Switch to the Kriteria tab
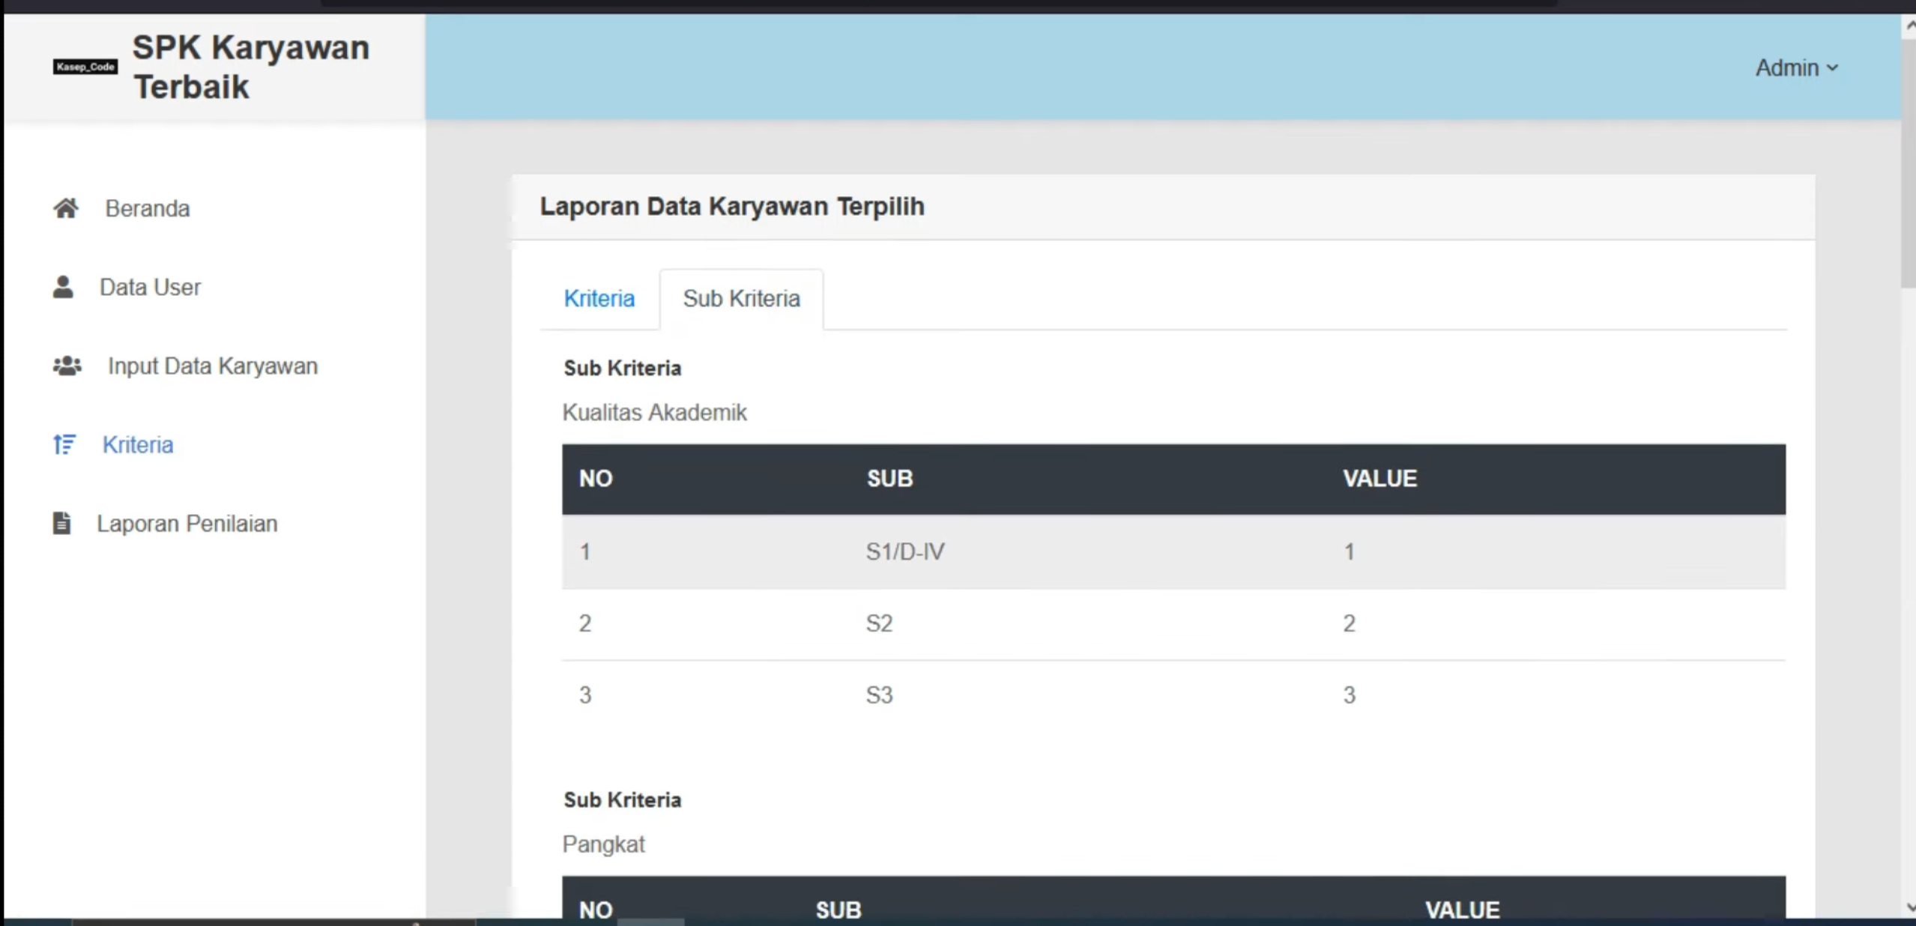Image resolution: width=1916 pixels, height=926 pixels. [599, 298]
